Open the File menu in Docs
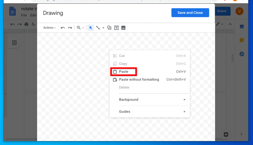Image resolution: width=253 pixels, height=145 pixels. coord(24,15)
